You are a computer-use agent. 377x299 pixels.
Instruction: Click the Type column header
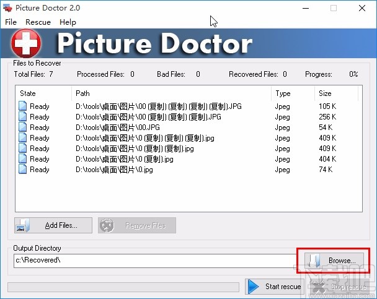coord(293,93)
